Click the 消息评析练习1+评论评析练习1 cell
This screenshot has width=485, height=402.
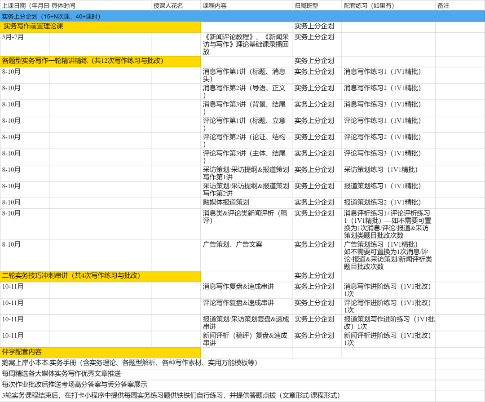(388, 225)
